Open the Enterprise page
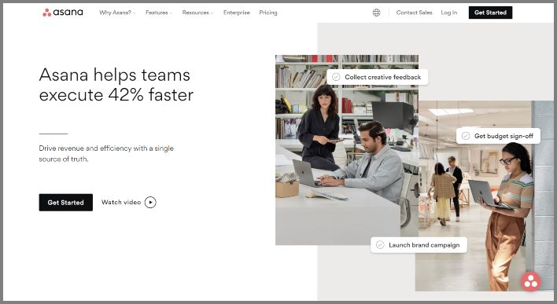The image size is (557, 304). [237, 13]
